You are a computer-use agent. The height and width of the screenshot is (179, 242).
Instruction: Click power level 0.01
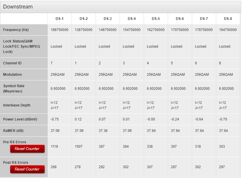(x=126, y=119)
